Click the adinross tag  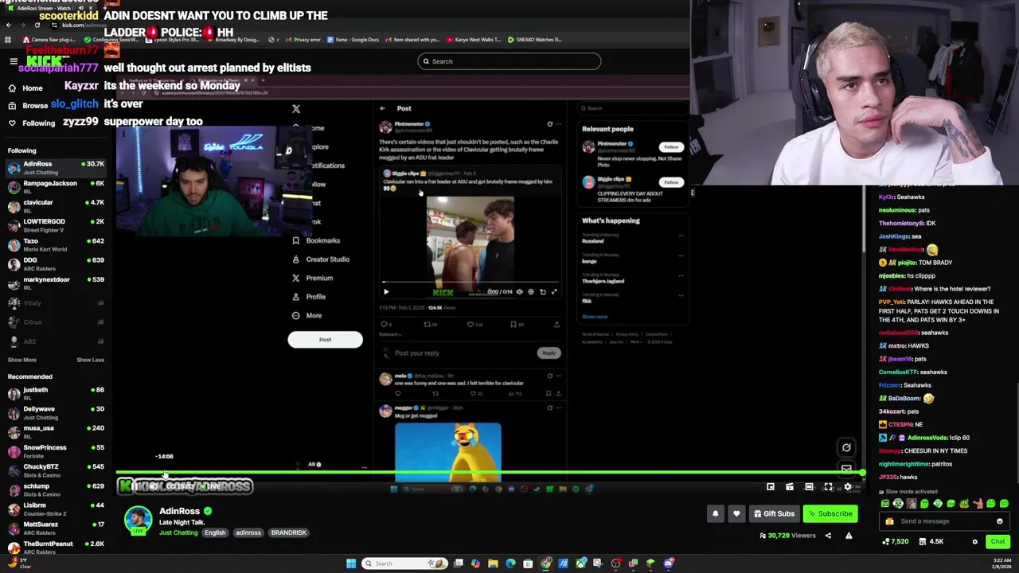coord(248,532)
